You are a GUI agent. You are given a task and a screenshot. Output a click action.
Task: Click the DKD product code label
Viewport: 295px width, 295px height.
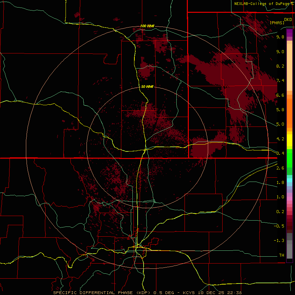click(288, 20)
